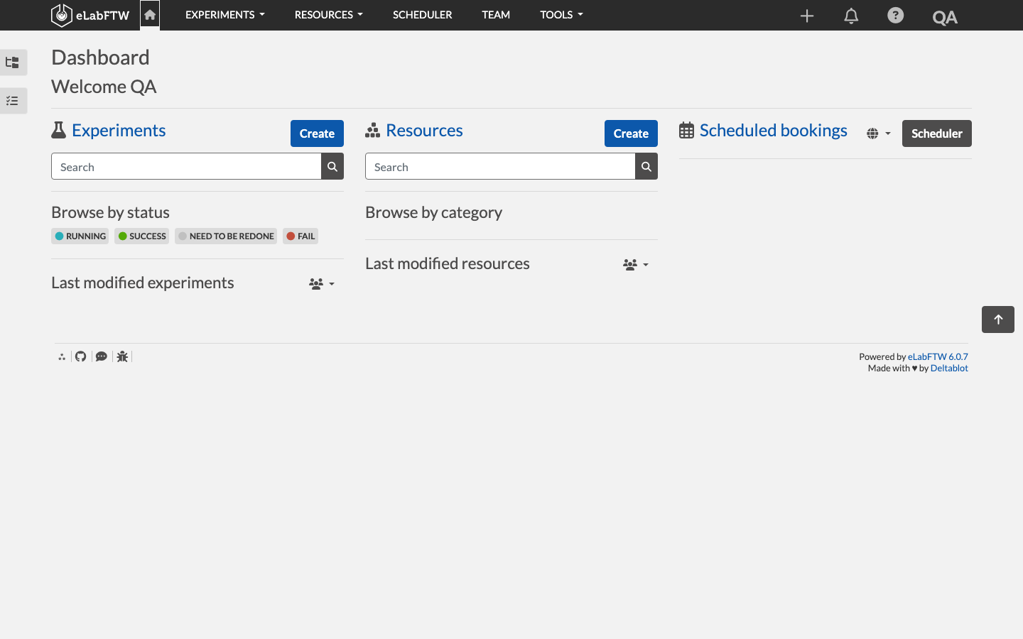This screenshot has width=1023, height=639.
Task: Open the bug report footer icon
Action: [x=122, y=356]
